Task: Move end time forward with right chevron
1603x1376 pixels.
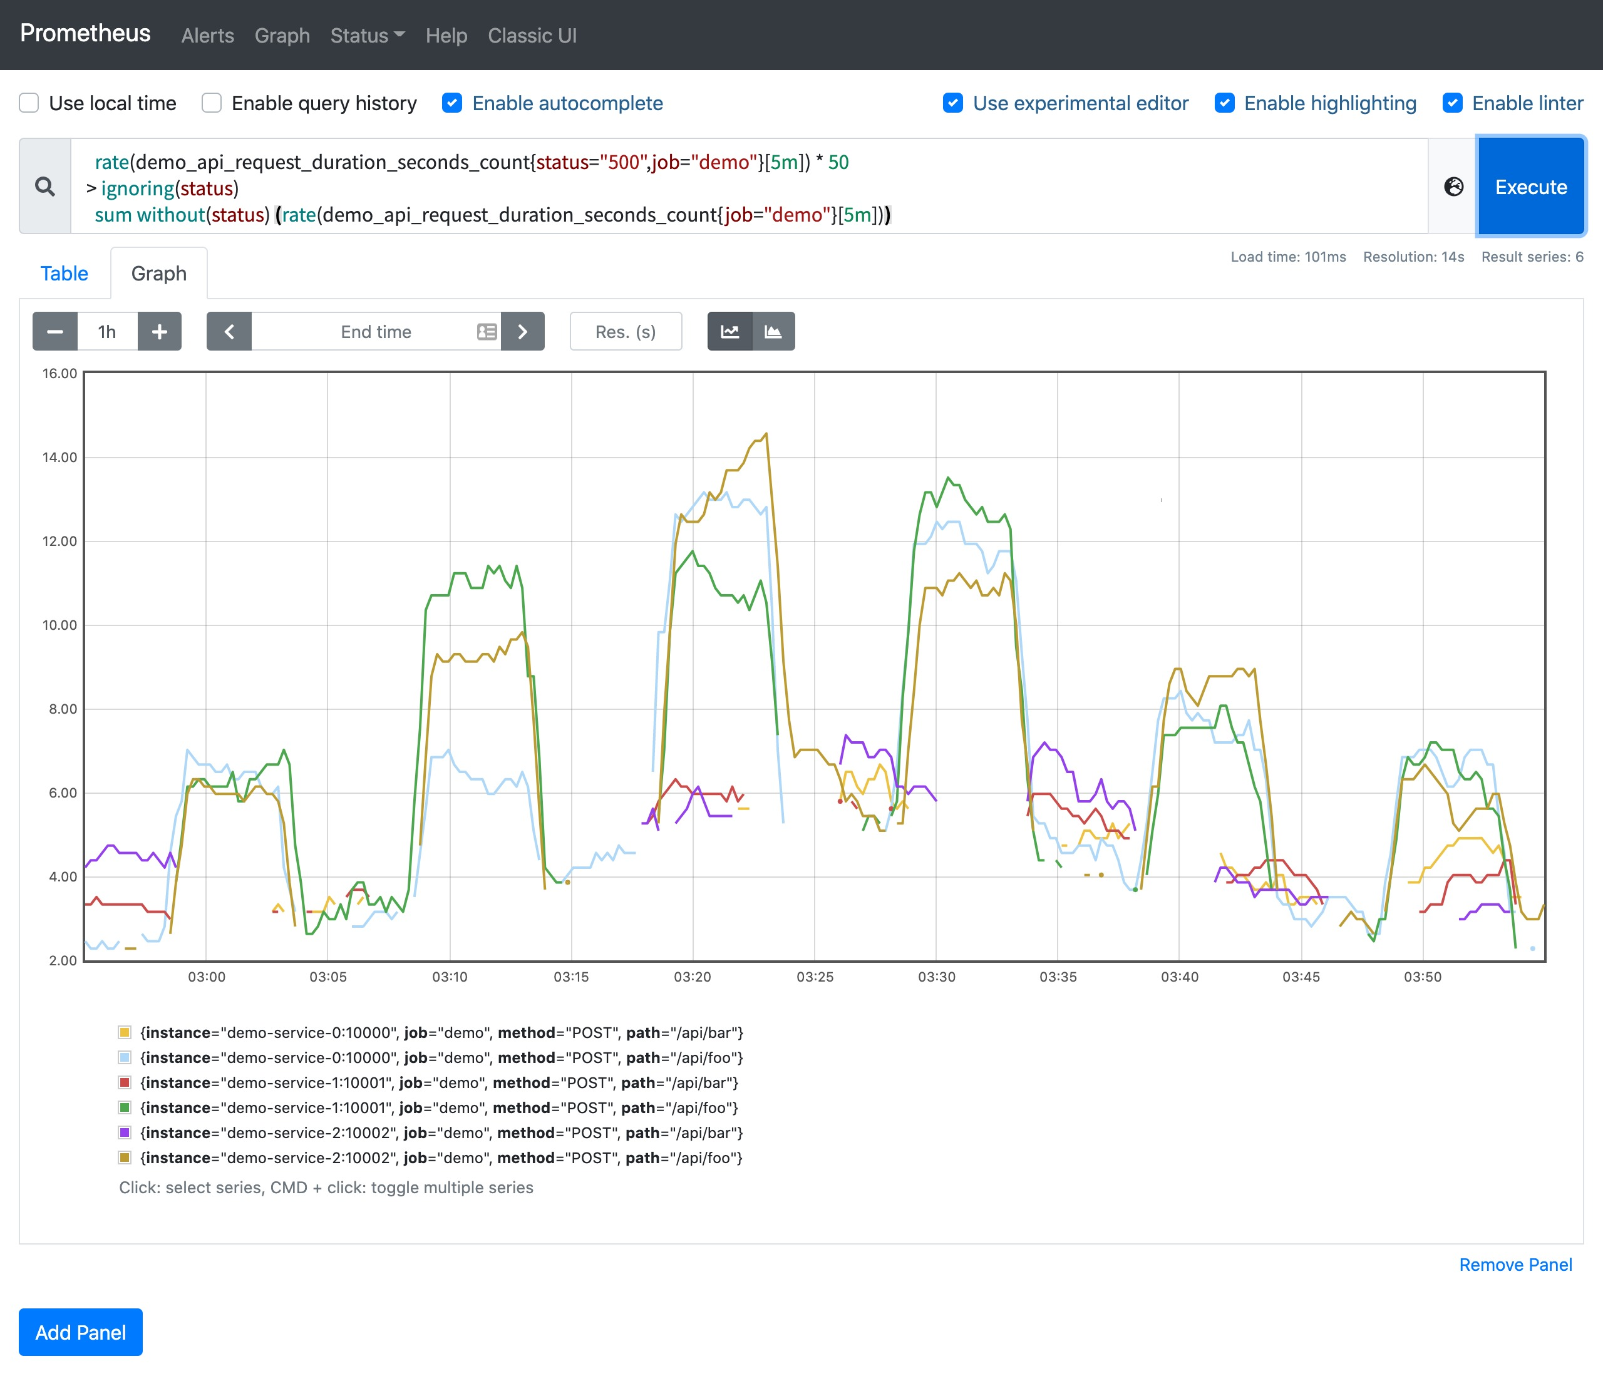Action: (x=522, y=332)
